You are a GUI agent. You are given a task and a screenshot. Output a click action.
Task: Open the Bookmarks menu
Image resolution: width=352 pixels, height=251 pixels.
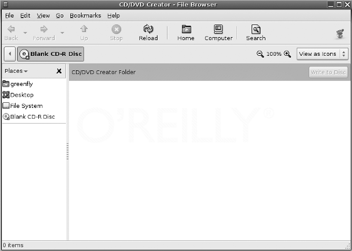[85, 16]
